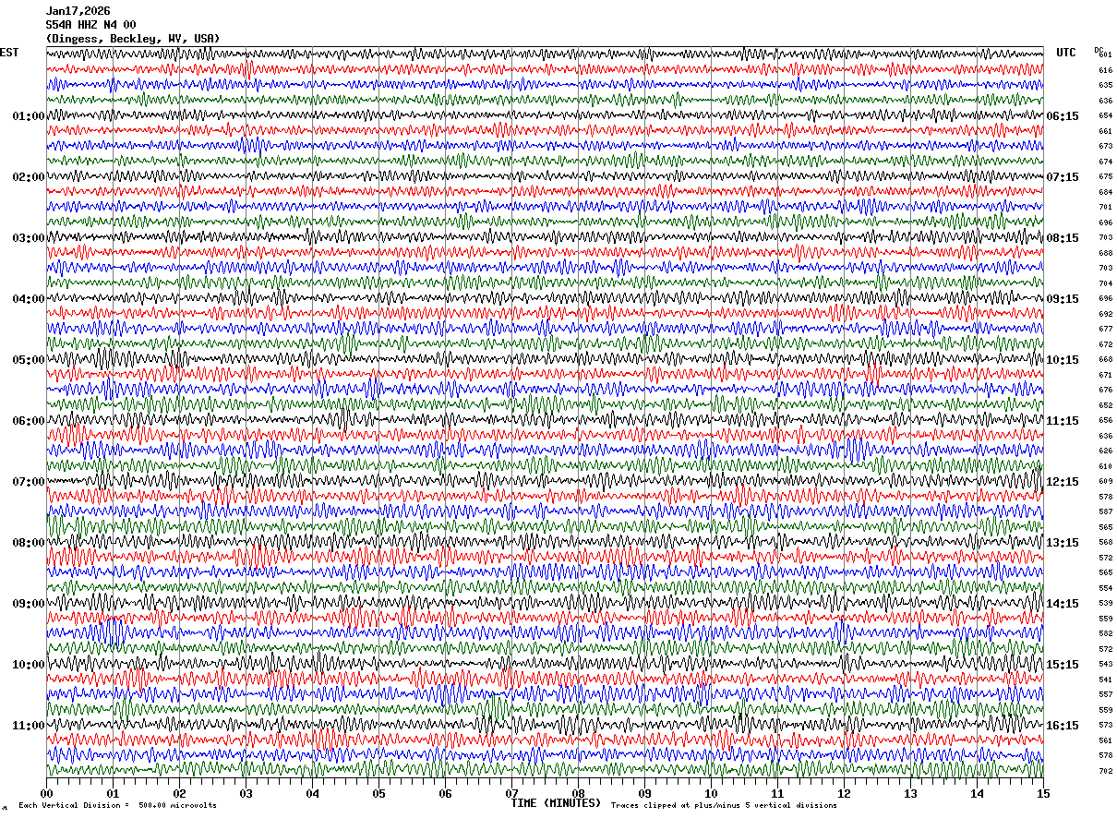The width and height of the screenshot is (1117, 818).
Task: Click the UTC time zone header
Action: [x=1066, y=53]
